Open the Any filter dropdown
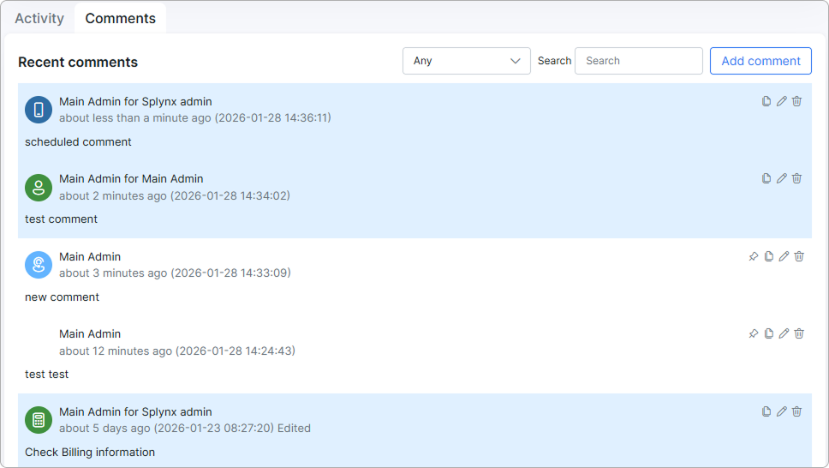The height and width of the screenshot is (468, 829). (x=466, y=61)
